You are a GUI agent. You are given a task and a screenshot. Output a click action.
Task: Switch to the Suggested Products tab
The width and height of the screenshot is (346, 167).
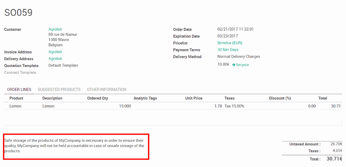59,90
